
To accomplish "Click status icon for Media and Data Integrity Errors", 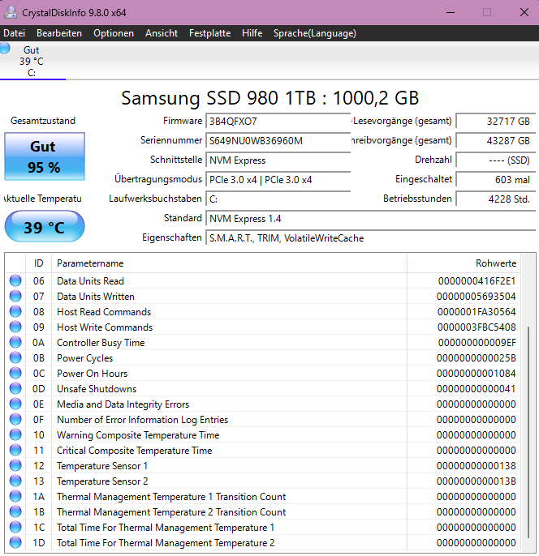I will tap(15, 404).
